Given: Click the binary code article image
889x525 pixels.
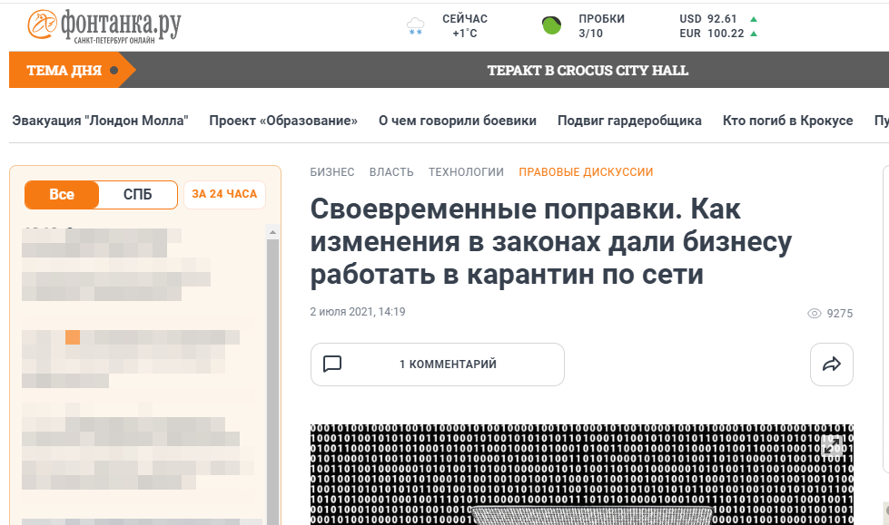Looking at the screenshot, I should click(582, 474).
